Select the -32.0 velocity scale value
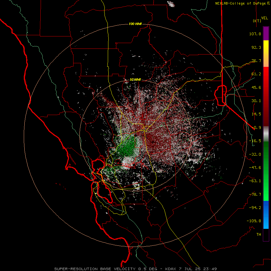Viewport: 271px width, 271px height. point(255,154)
